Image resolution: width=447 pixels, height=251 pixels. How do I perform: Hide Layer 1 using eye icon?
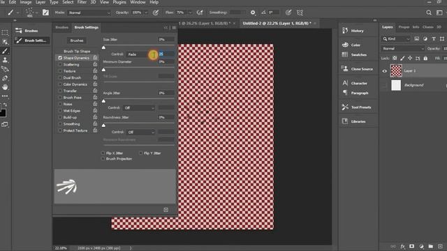pos(384,71)
